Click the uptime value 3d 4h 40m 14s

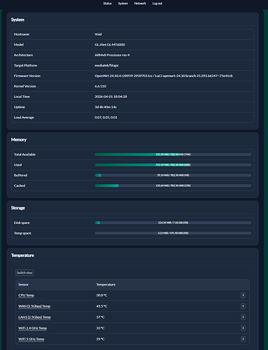[x=106, y=107]
